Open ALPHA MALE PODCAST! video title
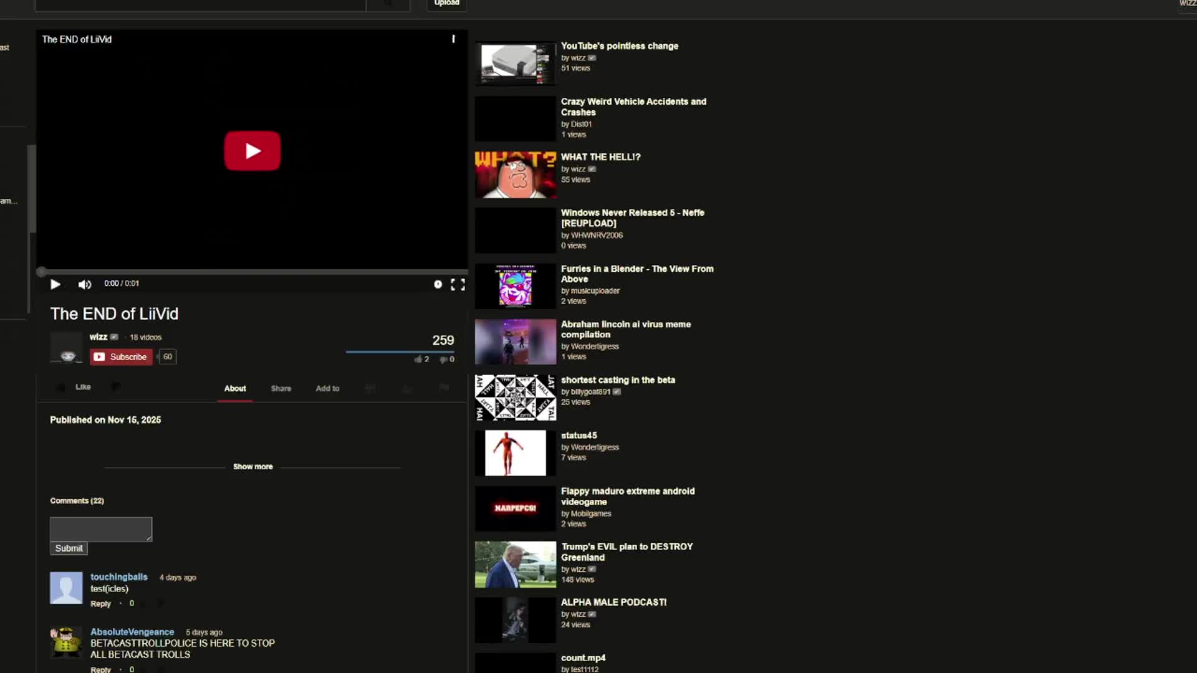Viewport: 1197px width, 673px height. [x=613, y=602]
